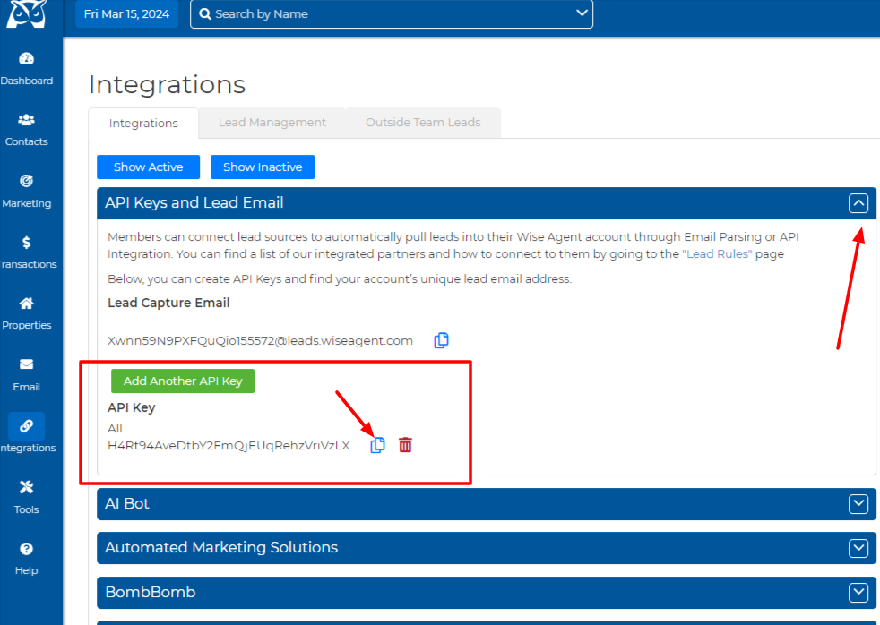Expand the AI Bot section

click(858, 504)
